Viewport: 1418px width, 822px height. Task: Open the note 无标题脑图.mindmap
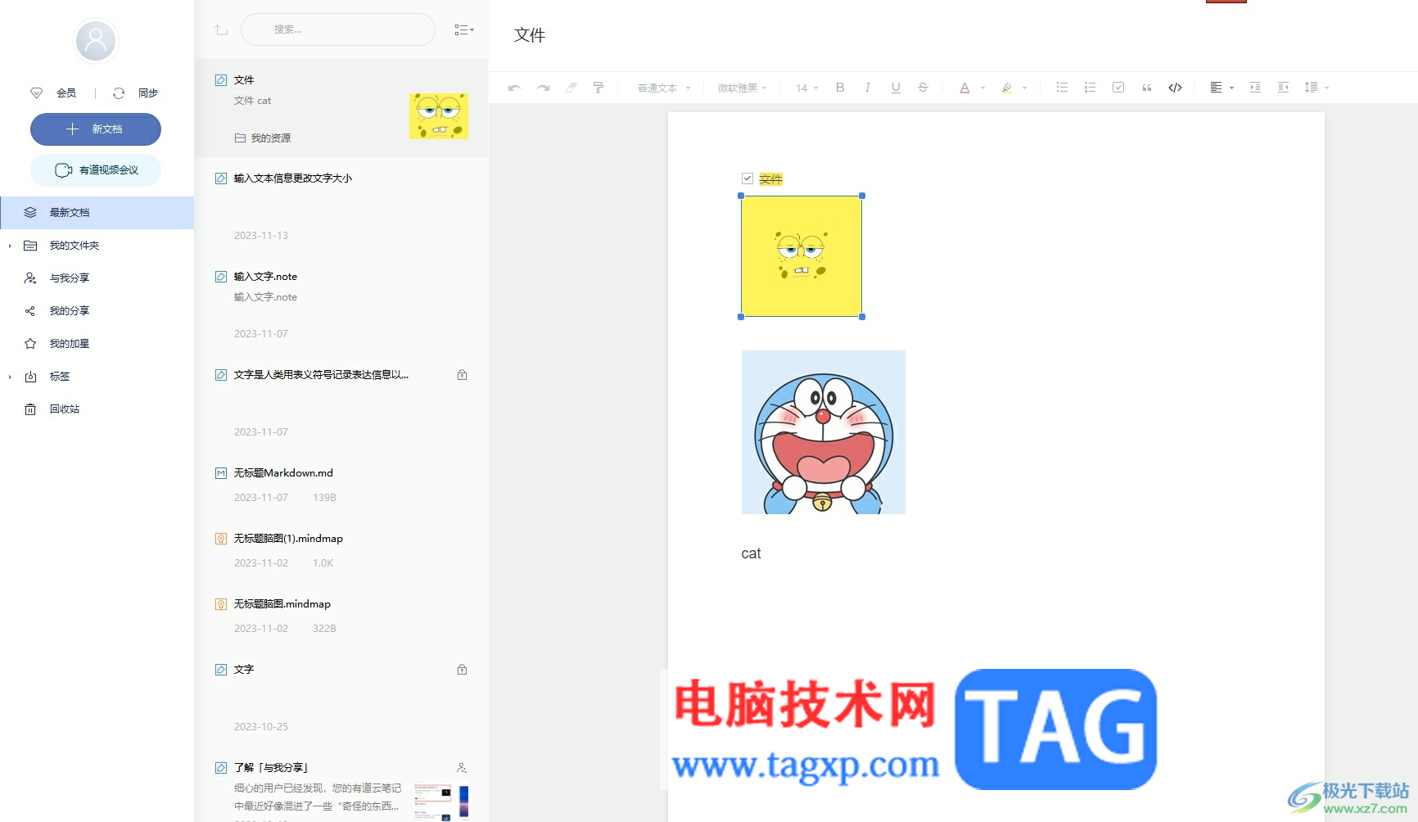click(341, 616)
